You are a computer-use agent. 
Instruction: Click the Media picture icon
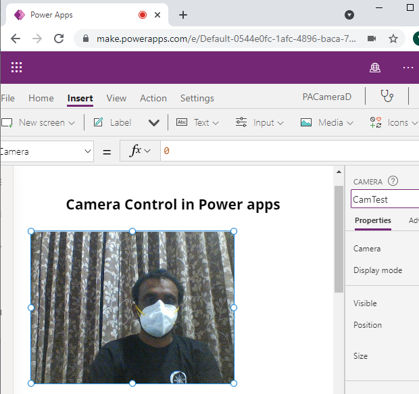[x=306, y=122]
